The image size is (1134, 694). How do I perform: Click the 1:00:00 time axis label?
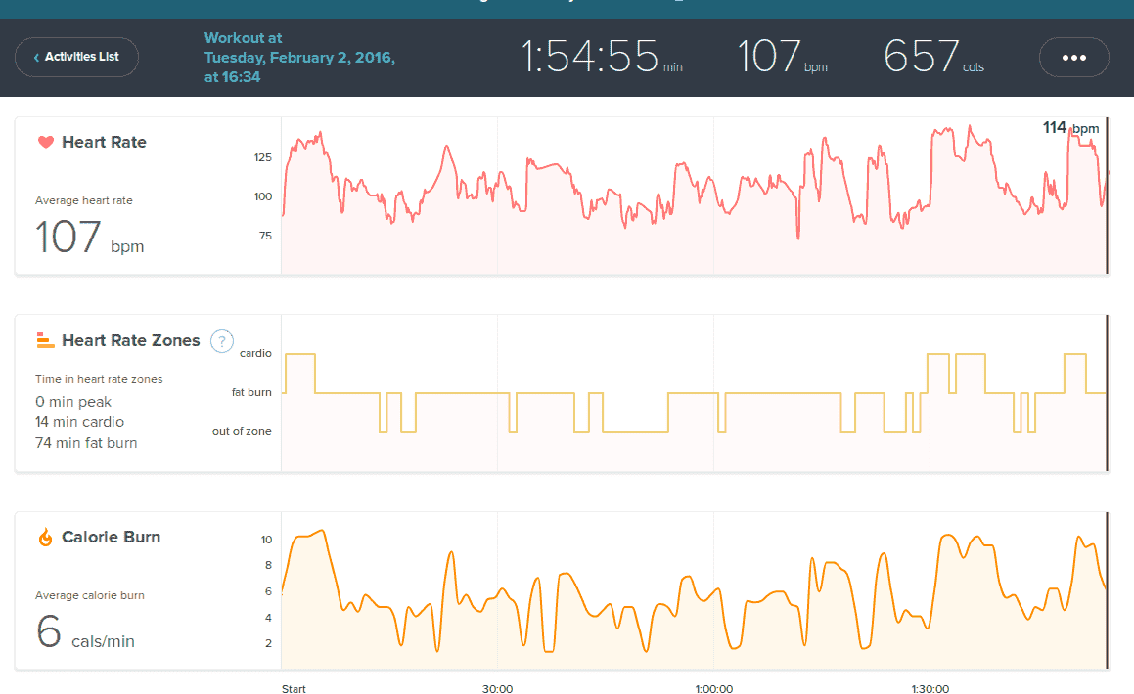click(713, 688)
